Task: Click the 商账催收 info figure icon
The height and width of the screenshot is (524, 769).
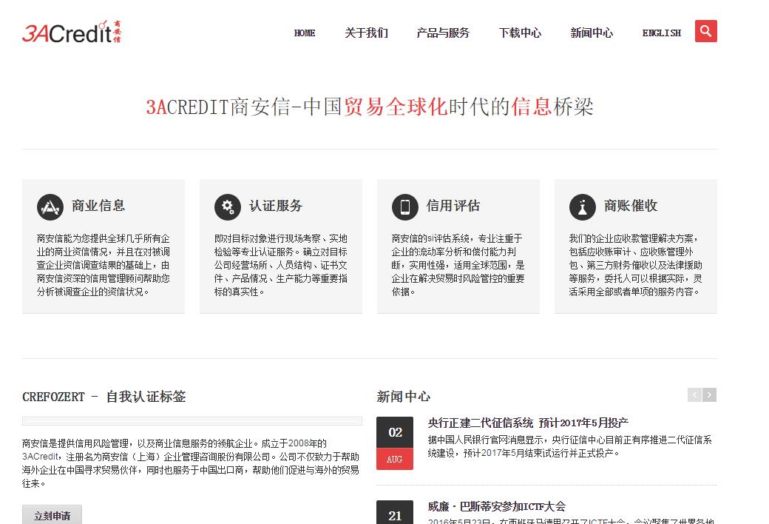Action: pyautogui.click(x=583, y=207)
